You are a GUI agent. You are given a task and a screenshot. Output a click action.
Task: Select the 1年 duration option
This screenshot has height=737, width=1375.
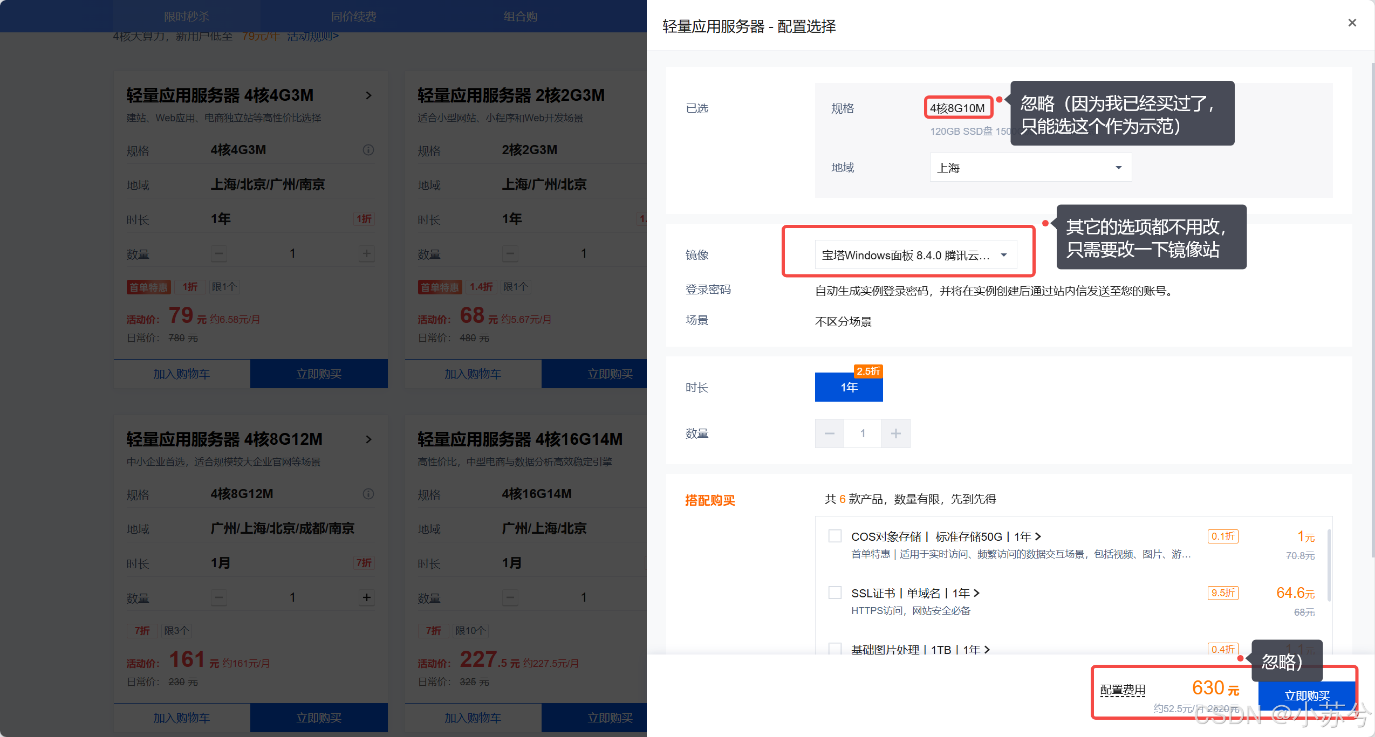849,387
